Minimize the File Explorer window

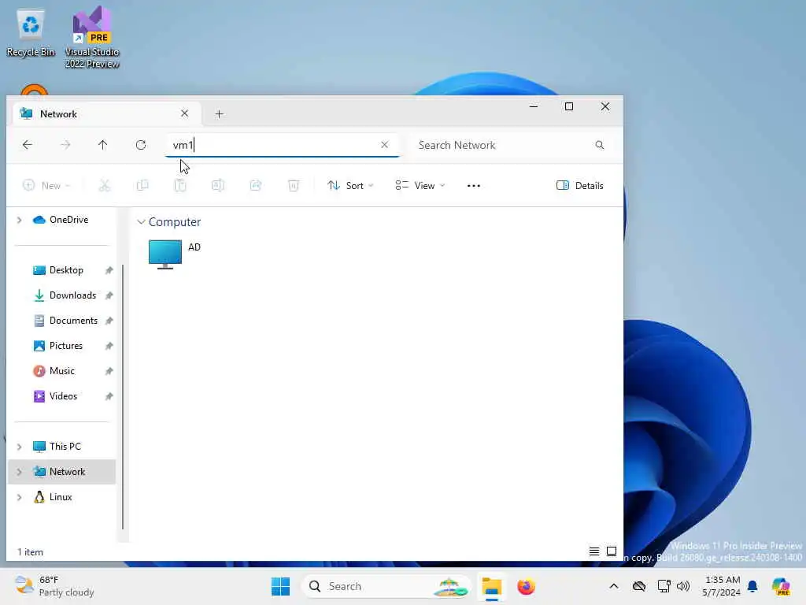click(534, 106)
